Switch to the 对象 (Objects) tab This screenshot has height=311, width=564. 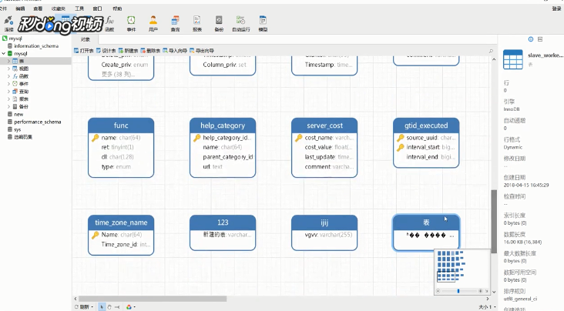click(86, 39)
